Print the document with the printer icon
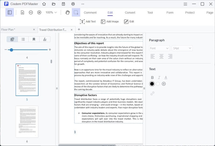 (73, 4)
